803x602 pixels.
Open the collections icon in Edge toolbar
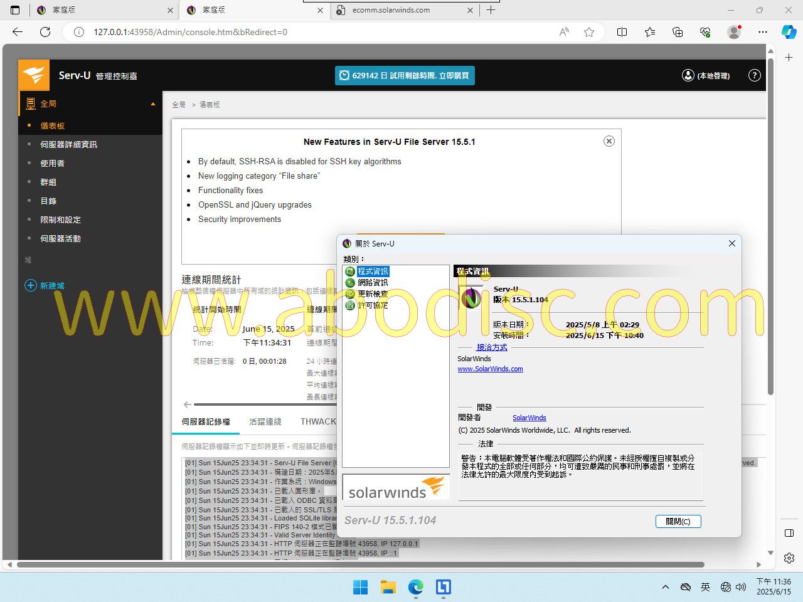point(678,32)
